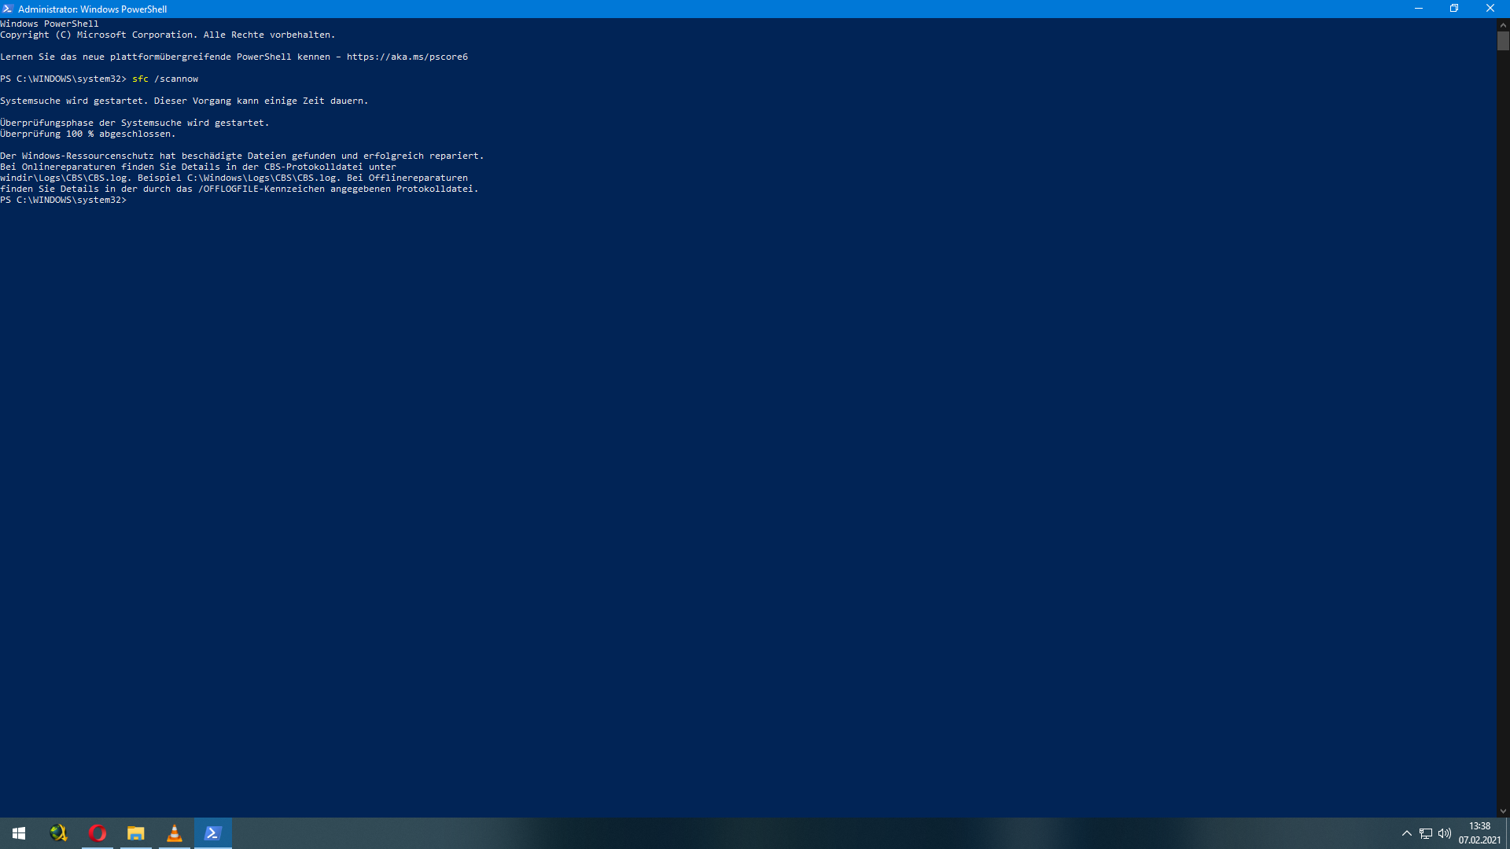Open the network status tray icon

click(1426, 833)
